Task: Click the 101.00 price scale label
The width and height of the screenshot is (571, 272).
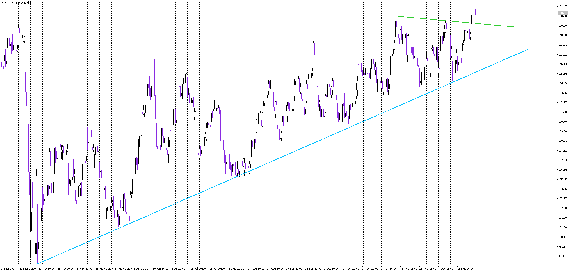Action: point(562,227)
